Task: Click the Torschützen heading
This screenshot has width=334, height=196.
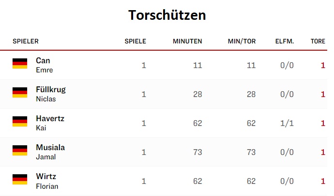Action: 167,15
